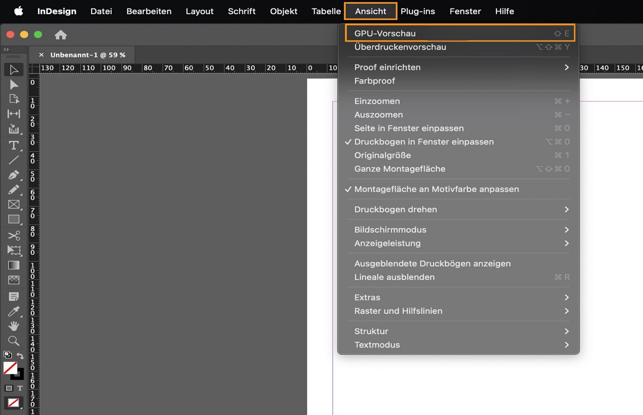Pick the Scissors tool

pyautogui.click(x=13, y=235)
